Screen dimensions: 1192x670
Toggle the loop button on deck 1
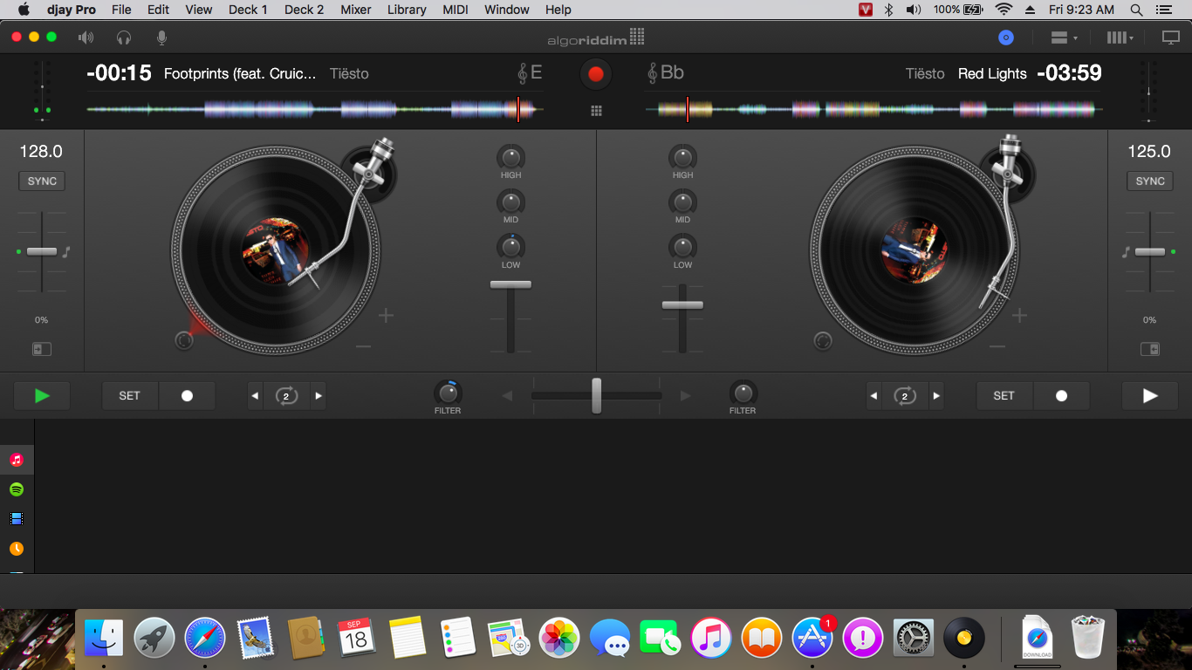[286, 395]
